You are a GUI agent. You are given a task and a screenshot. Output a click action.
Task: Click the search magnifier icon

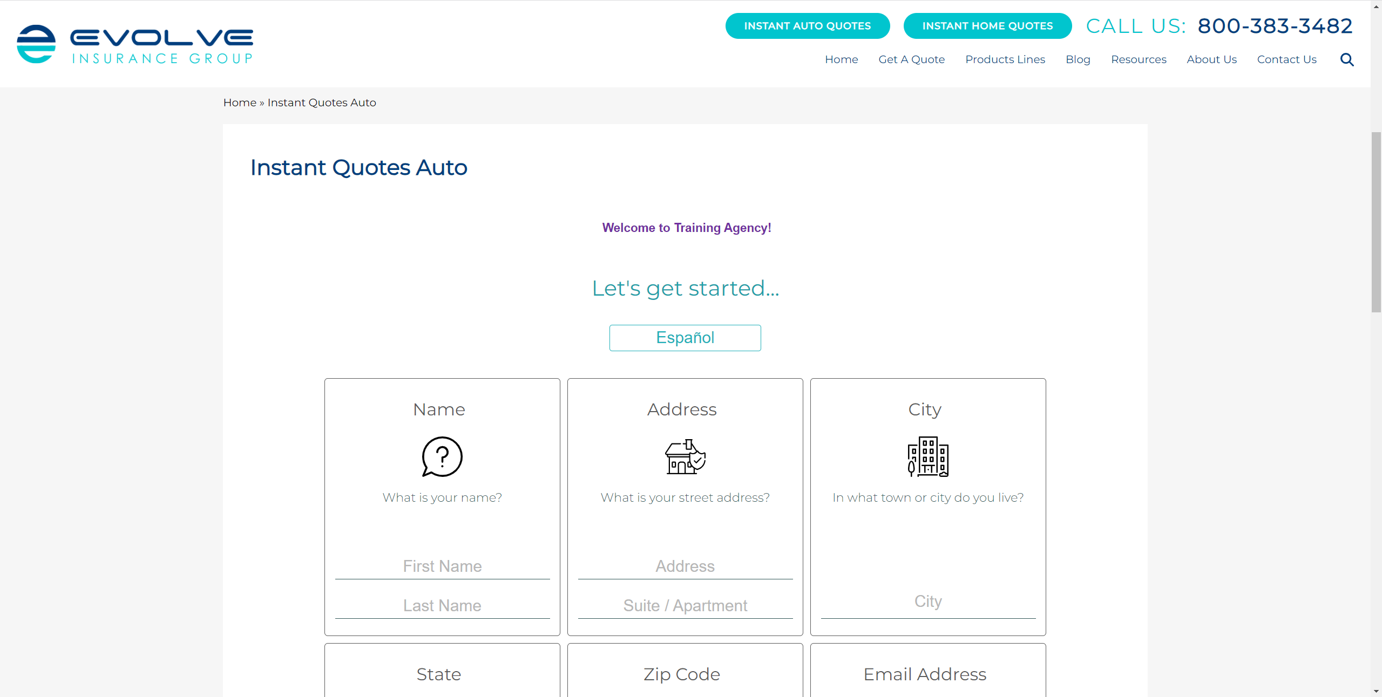pyautogui.click(x=1347, y=60)
